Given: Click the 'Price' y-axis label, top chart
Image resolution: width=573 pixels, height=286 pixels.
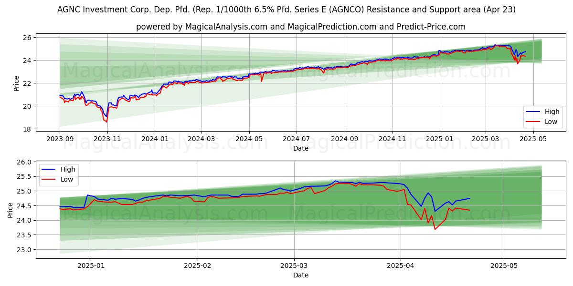Looking at the screenshot, I should 16,83.
